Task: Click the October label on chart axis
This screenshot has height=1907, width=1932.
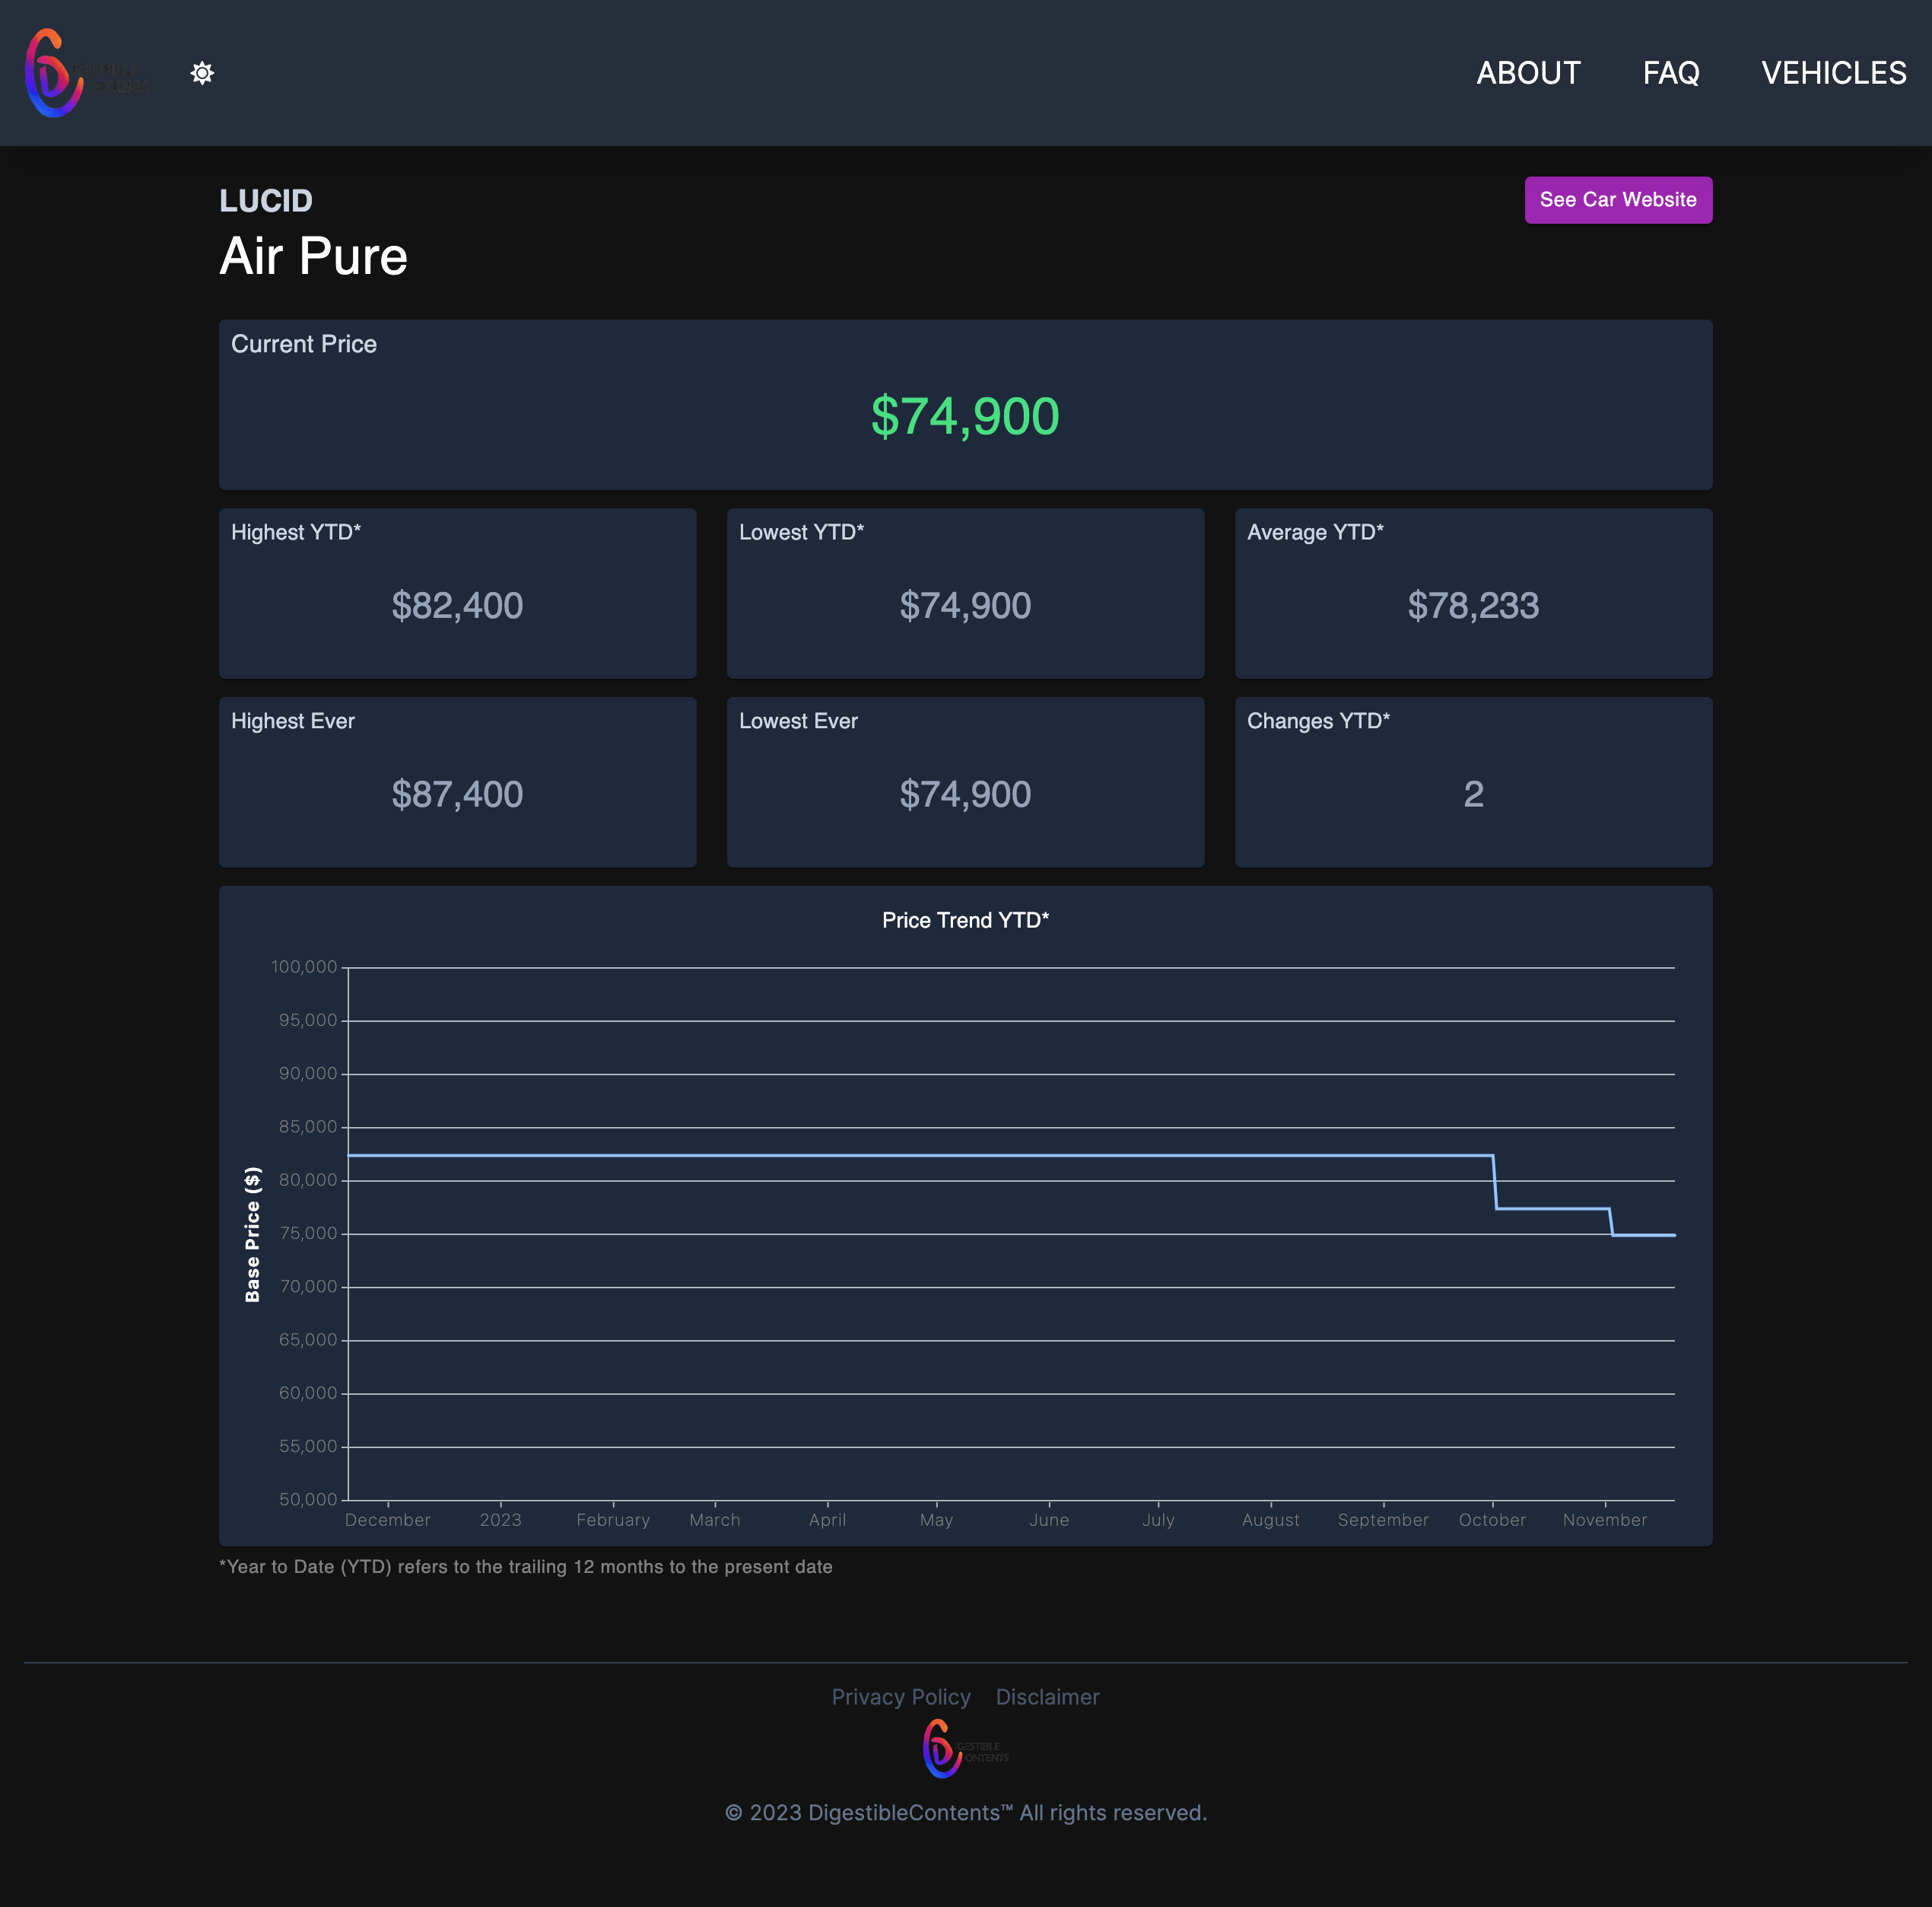Action: [x=1492, y=1520]
